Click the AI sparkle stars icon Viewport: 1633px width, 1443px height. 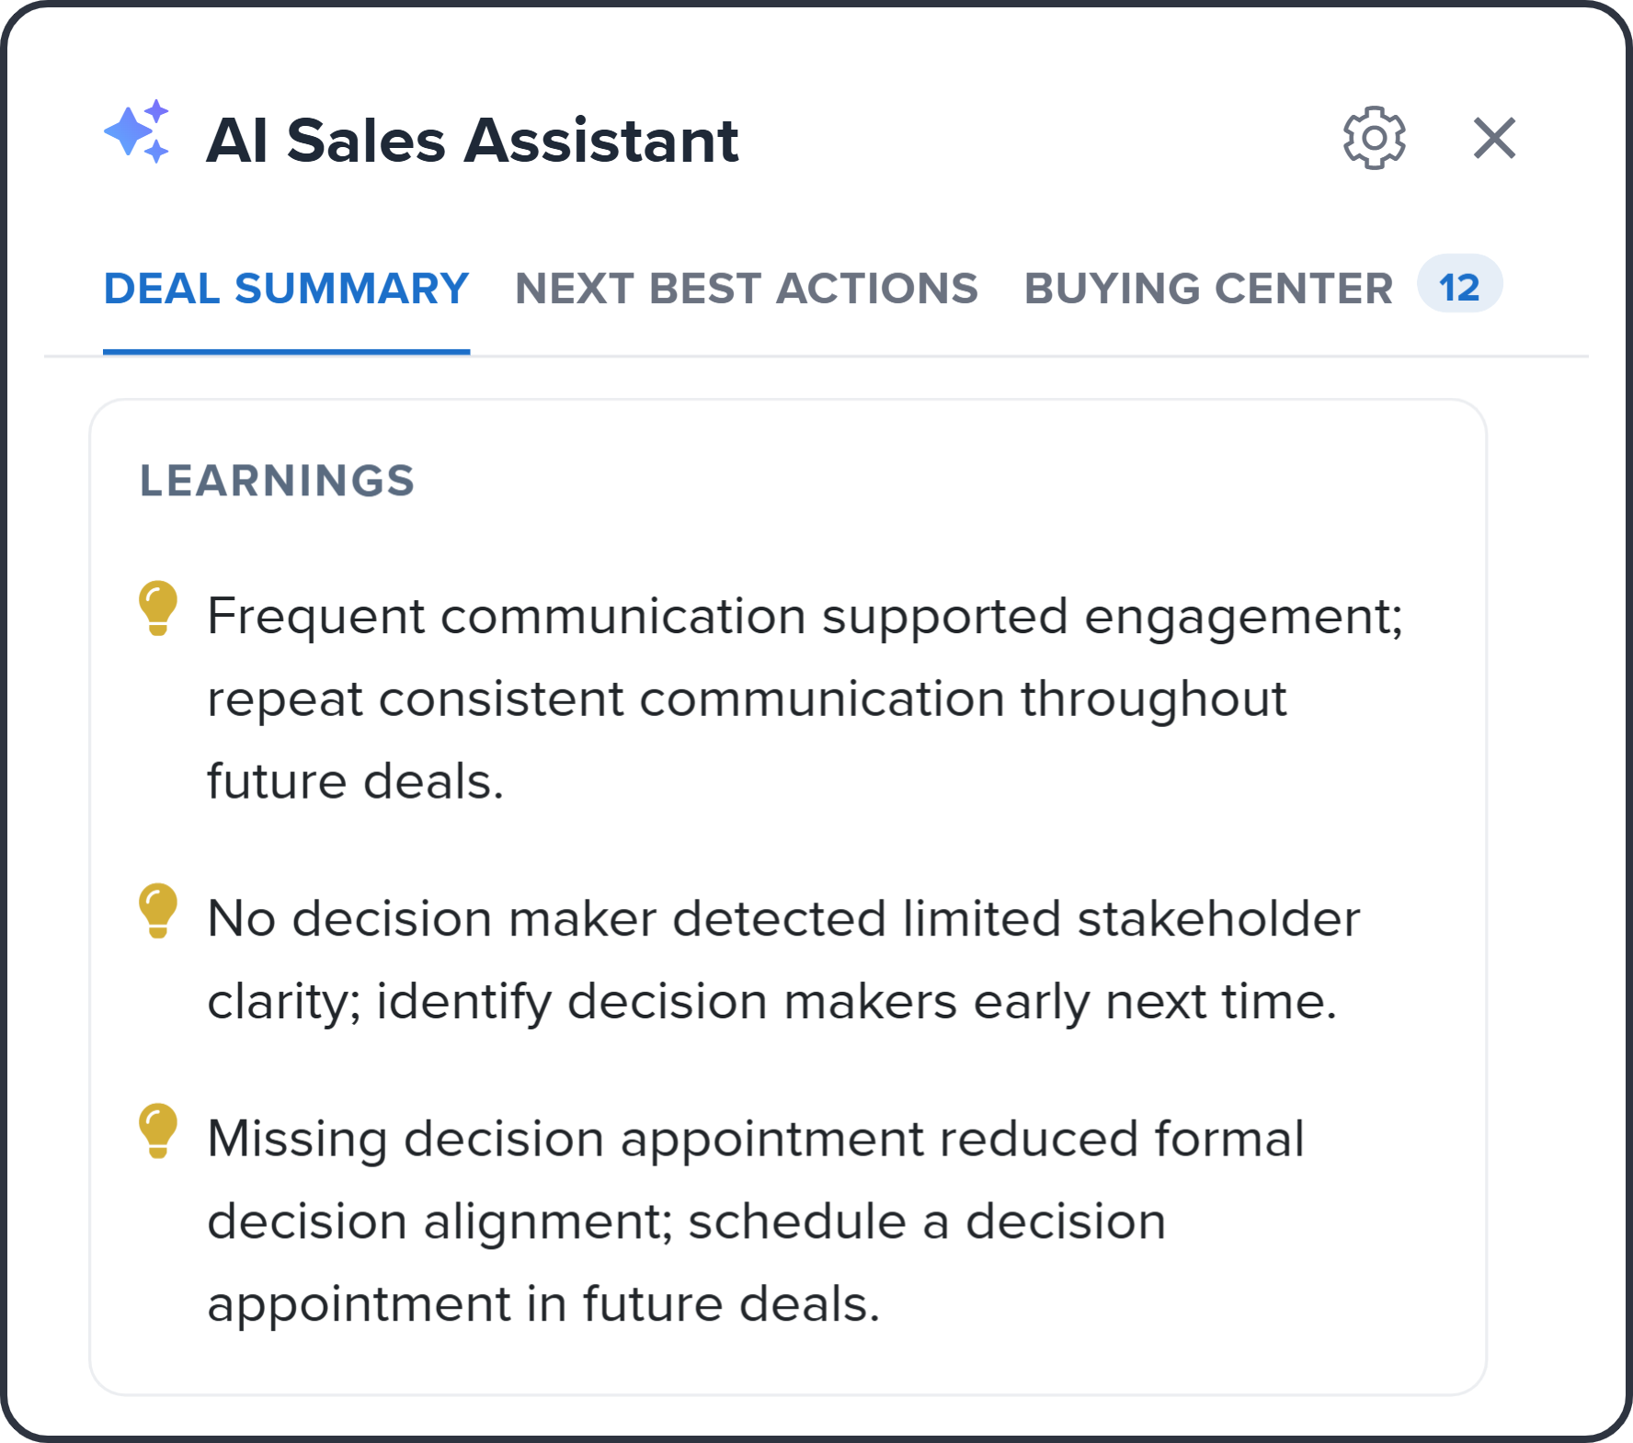(137, 131)
